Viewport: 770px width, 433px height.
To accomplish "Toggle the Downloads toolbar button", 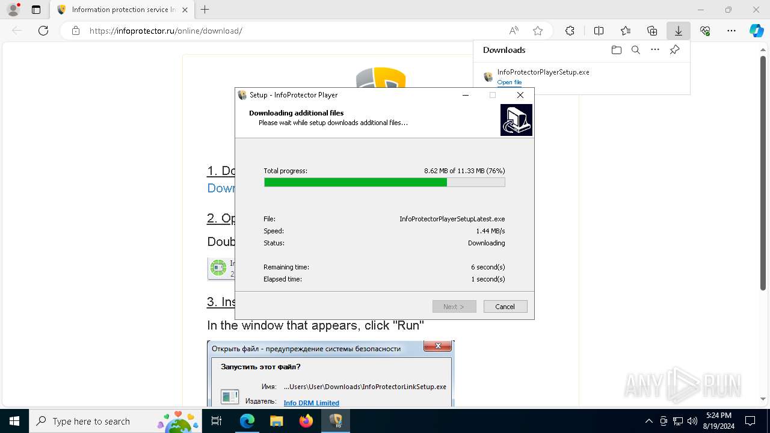I will tap(678, 31).
